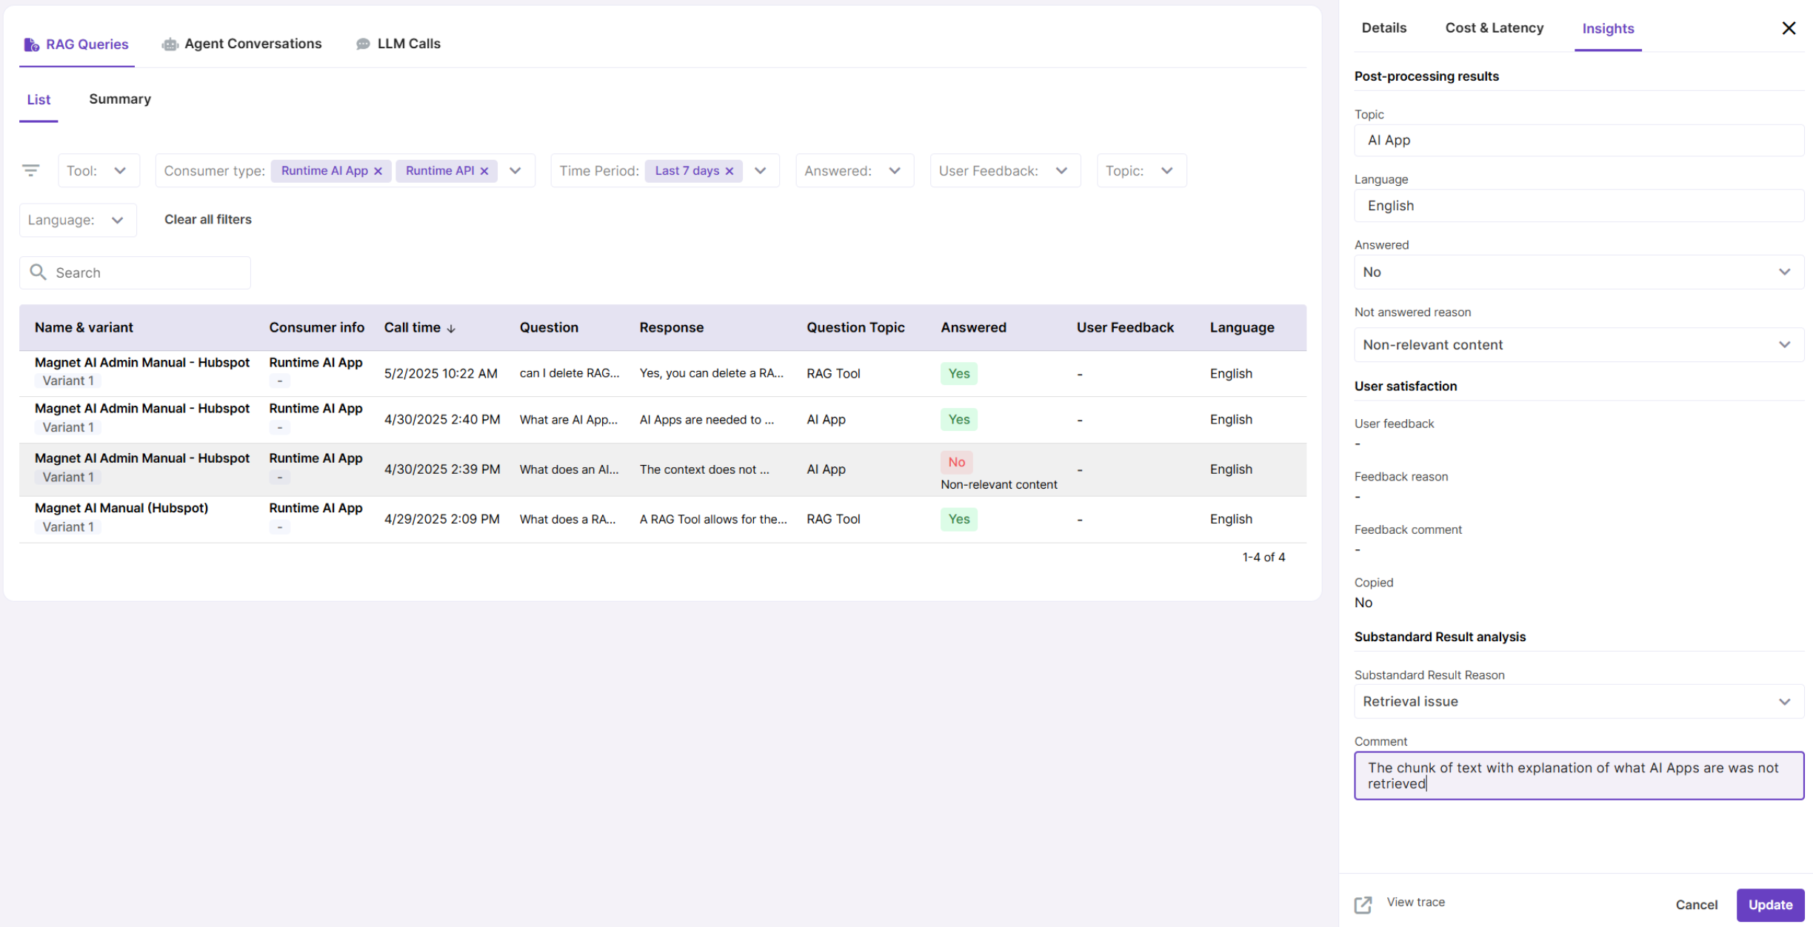Remove the Runtime API filter chip

(x=484, y=171)
